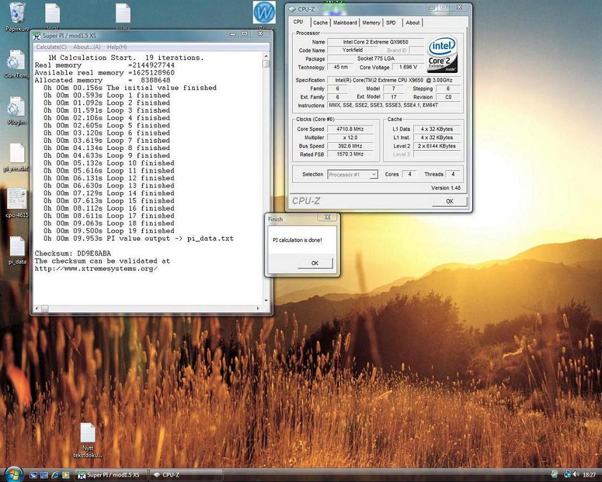Click the CPU-Z Core Speed value 4710.8 MHz

pos(350,129)
